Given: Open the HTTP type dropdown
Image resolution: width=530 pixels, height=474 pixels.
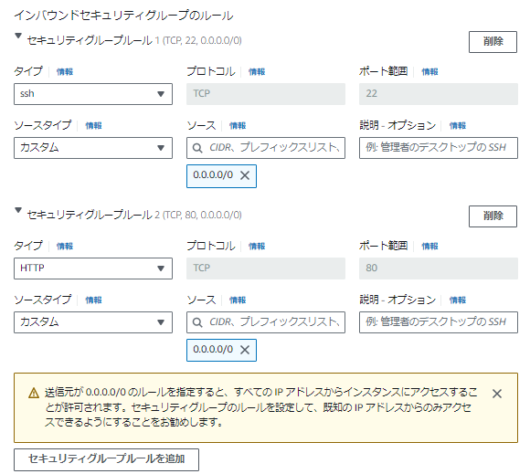Looking at the screenshot, I should [93, 269].
